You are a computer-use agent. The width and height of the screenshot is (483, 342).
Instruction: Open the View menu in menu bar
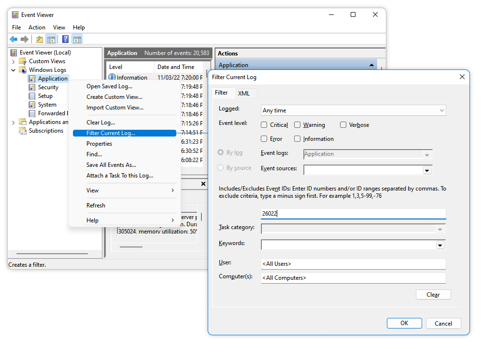tap(59, 27)
